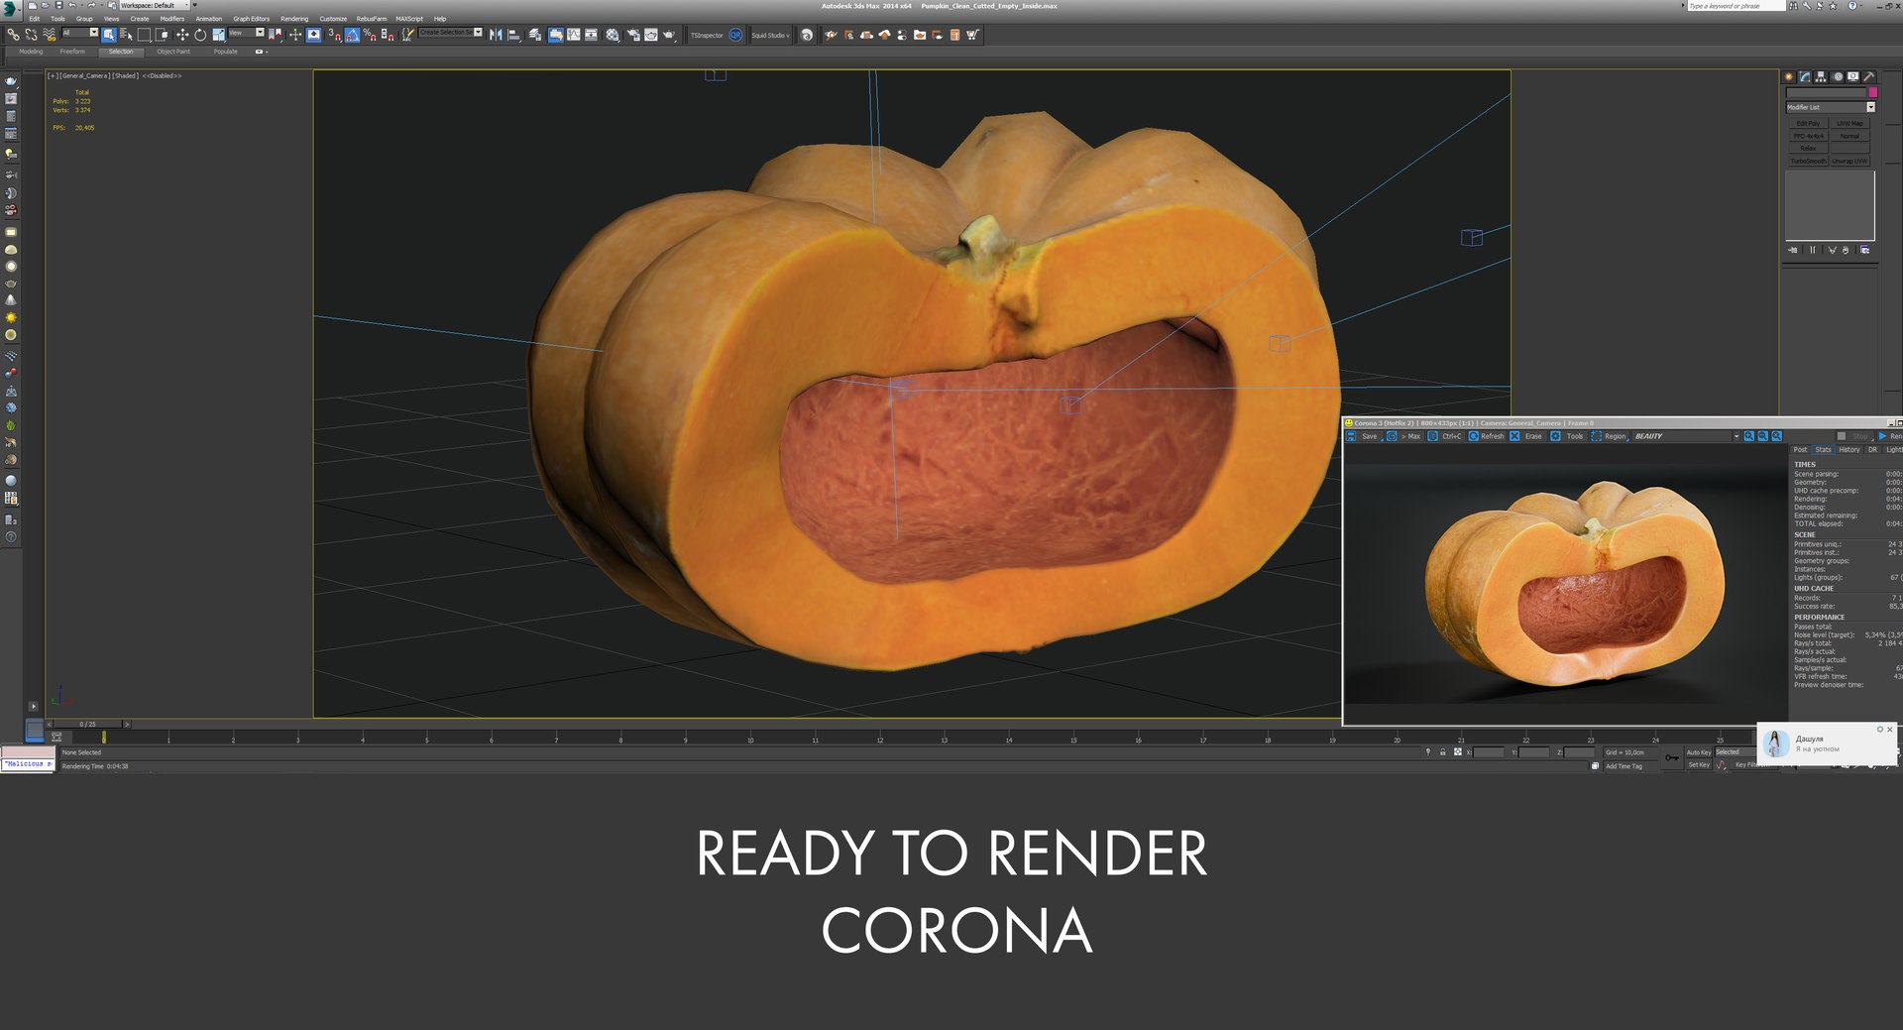Click the Relax modifier button

tap(1808, 149)
